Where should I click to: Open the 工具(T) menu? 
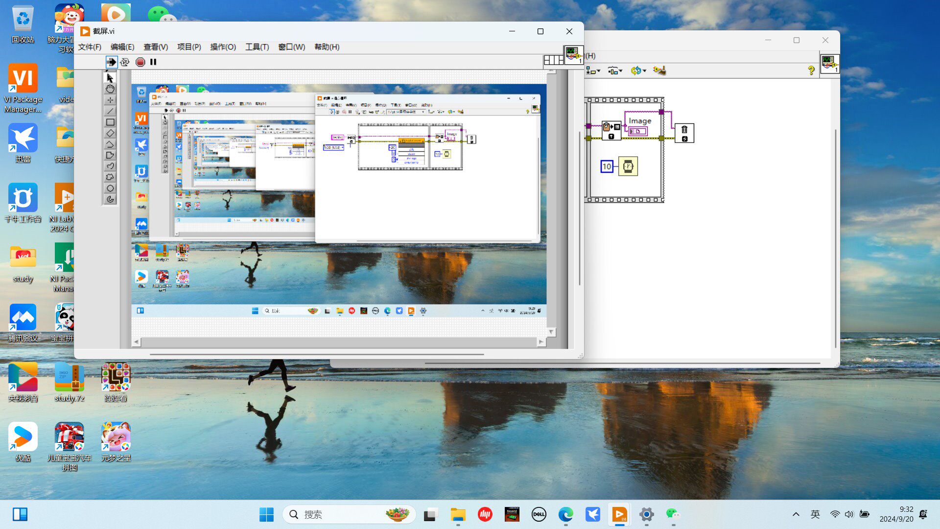click(x=257, y=47)
